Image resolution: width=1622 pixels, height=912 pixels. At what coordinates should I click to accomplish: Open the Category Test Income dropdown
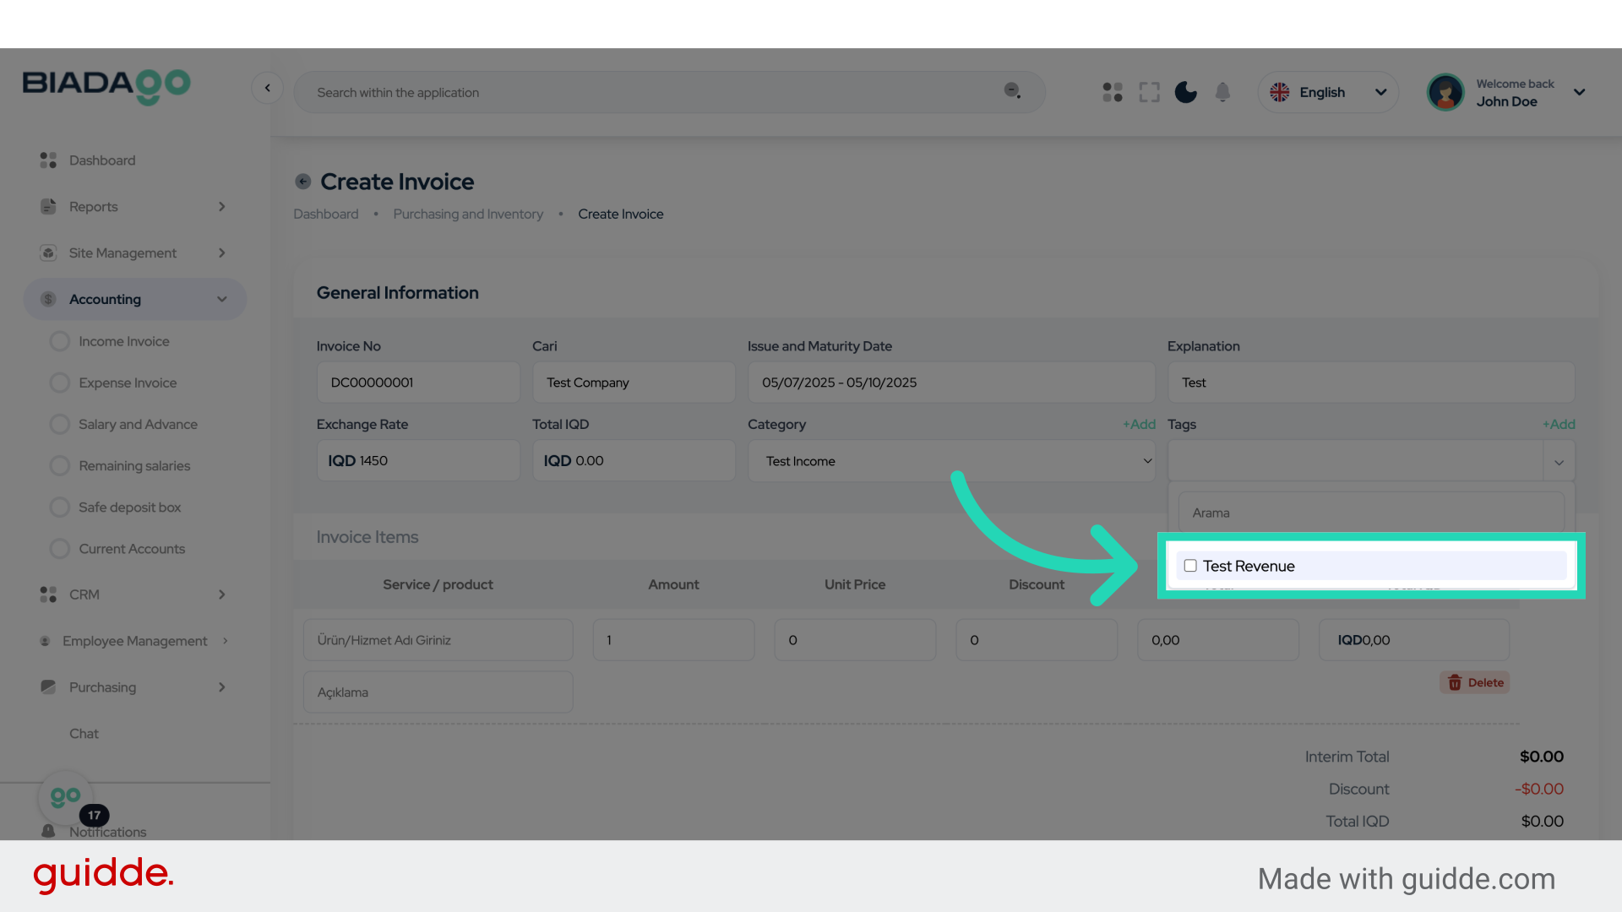pos(951,461)
